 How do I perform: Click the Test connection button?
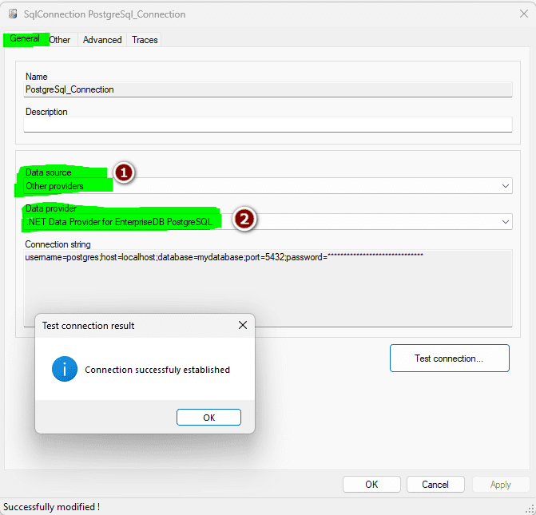[450, 359]
